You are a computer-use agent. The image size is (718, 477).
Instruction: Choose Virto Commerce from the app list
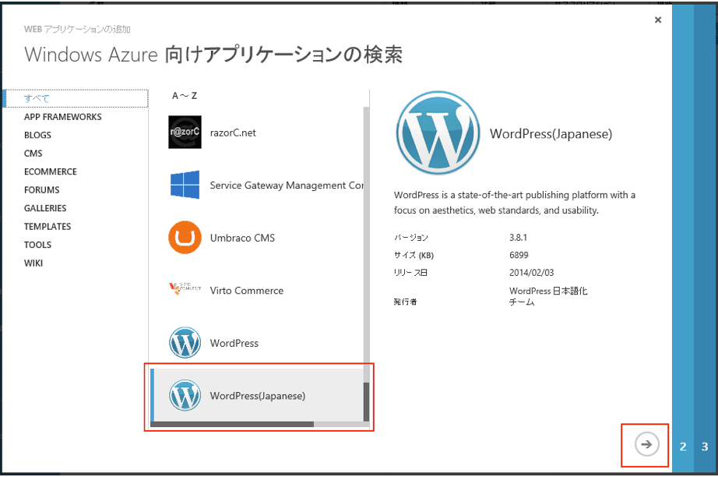257,291
